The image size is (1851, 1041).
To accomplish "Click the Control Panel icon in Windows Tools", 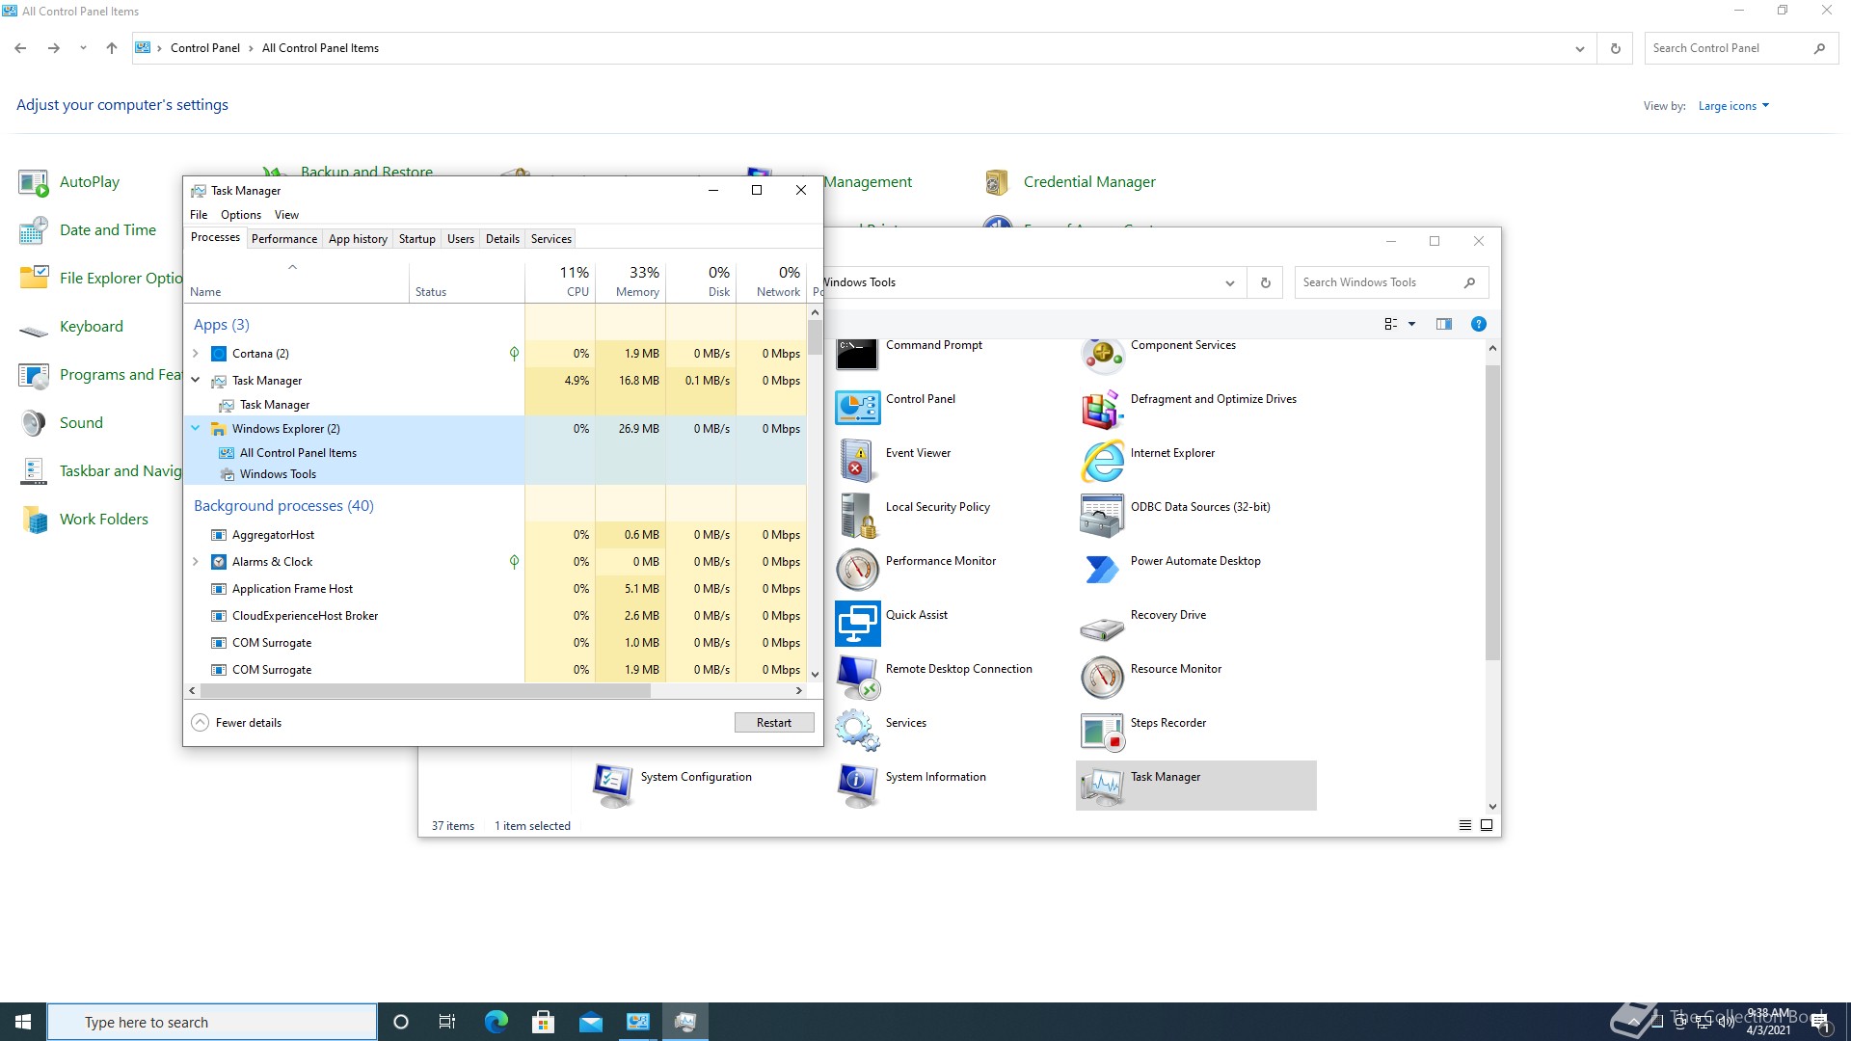I will [857, 408].
